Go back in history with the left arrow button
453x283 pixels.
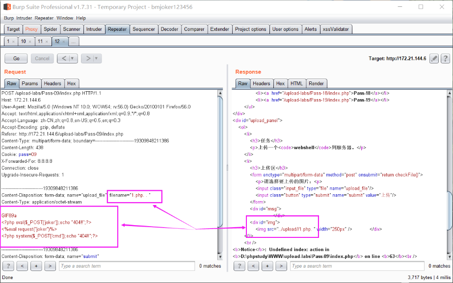64,58
